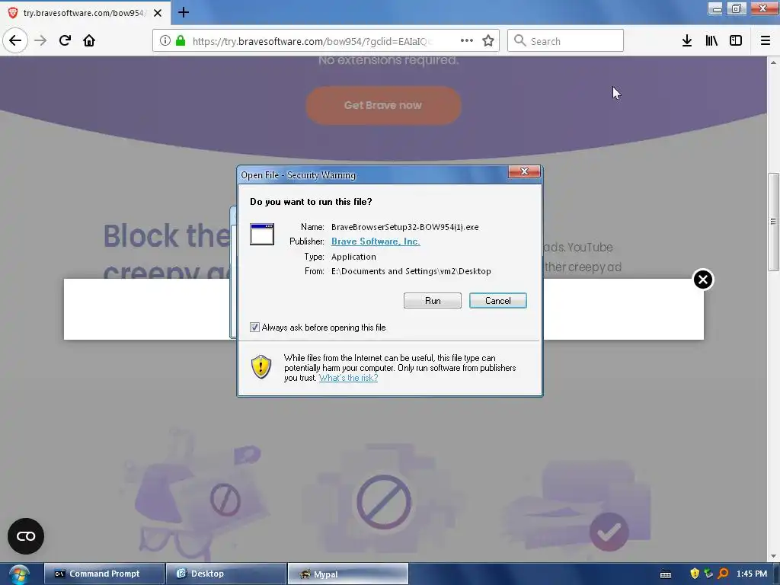The width and height of the screenshot is (780, 585).
Task: Select the try.bravesoftware.com browser tab
Action: coord(85,13)
